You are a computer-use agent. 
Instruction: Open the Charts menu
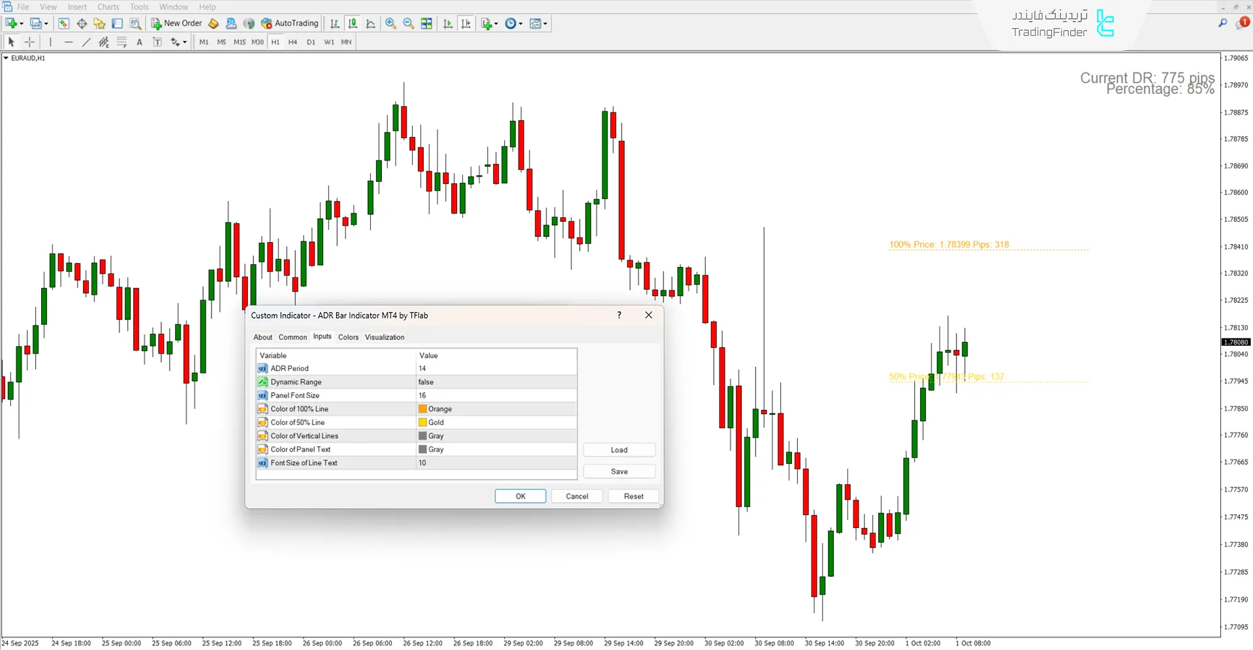(108, 7)
